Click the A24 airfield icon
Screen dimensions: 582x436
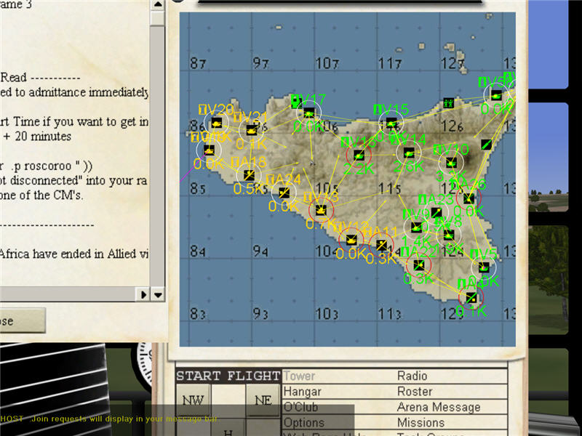coord(284,193)
